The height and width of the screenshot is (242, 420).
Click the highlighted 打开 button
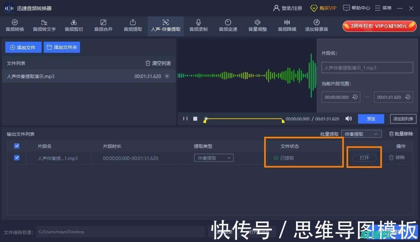[364, 158]
